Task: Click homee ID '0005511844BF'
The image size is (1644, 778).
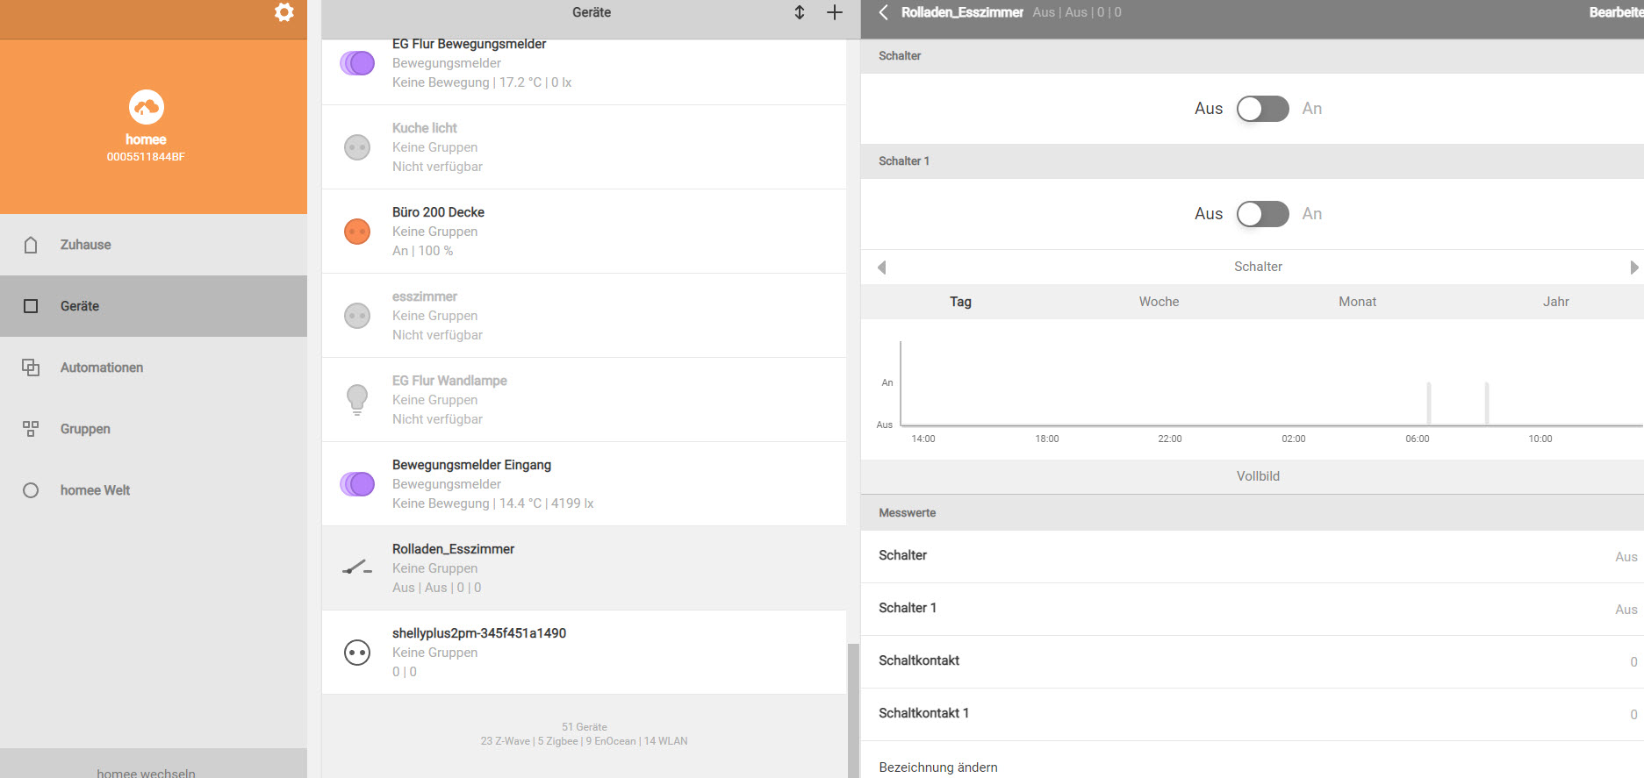Action: tap(146, 157)
